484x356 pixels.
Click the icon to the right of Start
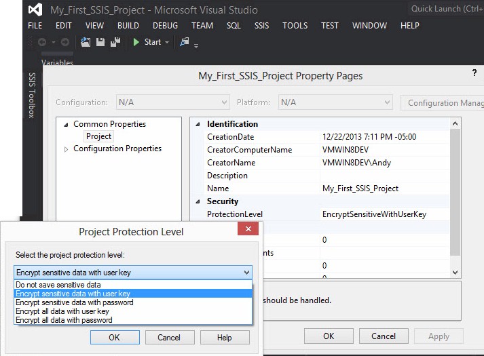click(185, 41)
